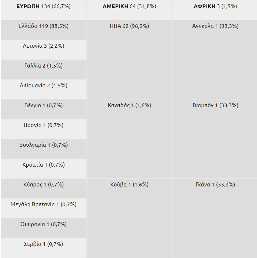Click the Μεγάλη Βρετανία 1 (0,7%) cell
The width and height of the screenshot is (257, 258).
pyautogui.click(x=44, y=204)
